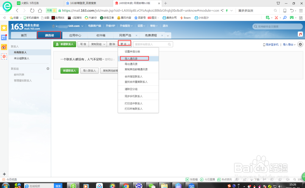Click the 新建联系人 button
The width and height of the screenshot is (305, 188).
[64, 44]
